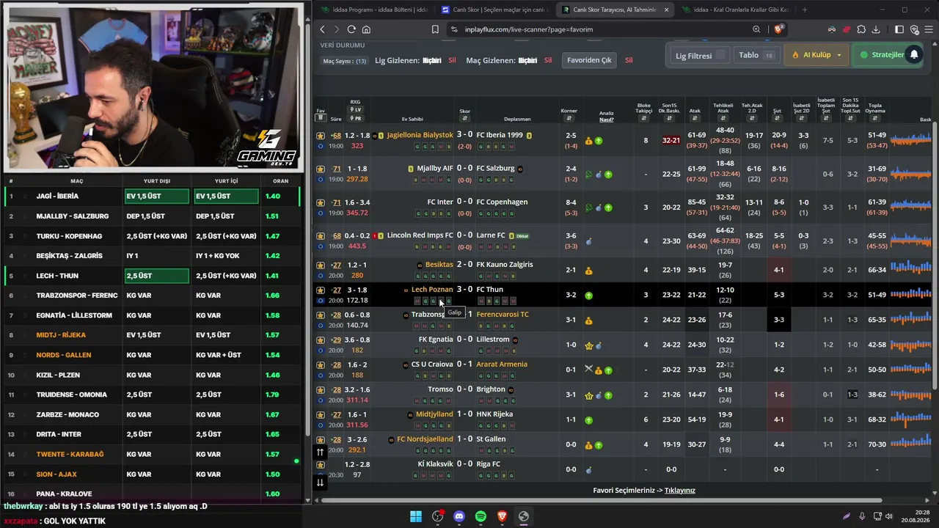Click the bomb icon in Lincoln Red Imps row

point(588,241)
